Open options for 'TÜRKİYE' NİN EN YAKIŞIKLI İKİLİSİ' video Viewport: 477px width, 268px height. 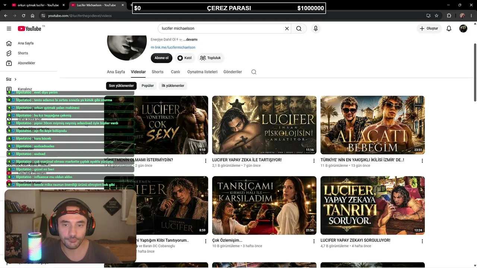(x=422, y=161)
